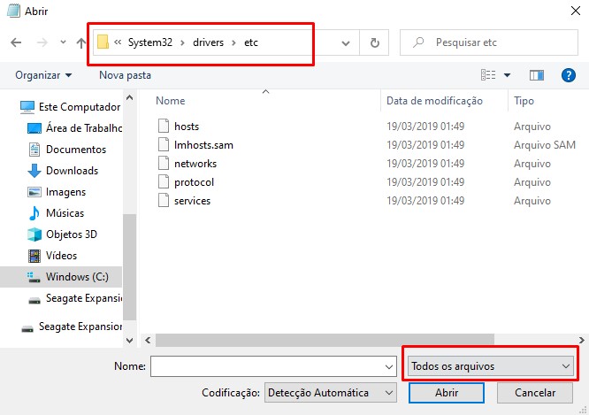Screen dimensions: 589x415
Task: Click the Pesquisar etc search field
Action: pos(489,42)
